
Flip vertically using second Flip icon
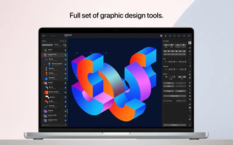pos(184,77)
